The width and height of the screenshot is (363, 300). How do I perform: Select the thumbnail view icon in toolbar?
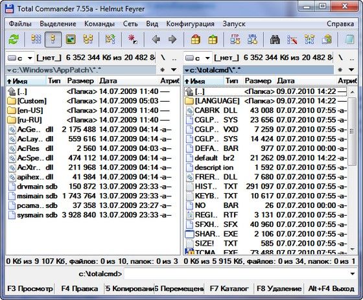(71, 40)
